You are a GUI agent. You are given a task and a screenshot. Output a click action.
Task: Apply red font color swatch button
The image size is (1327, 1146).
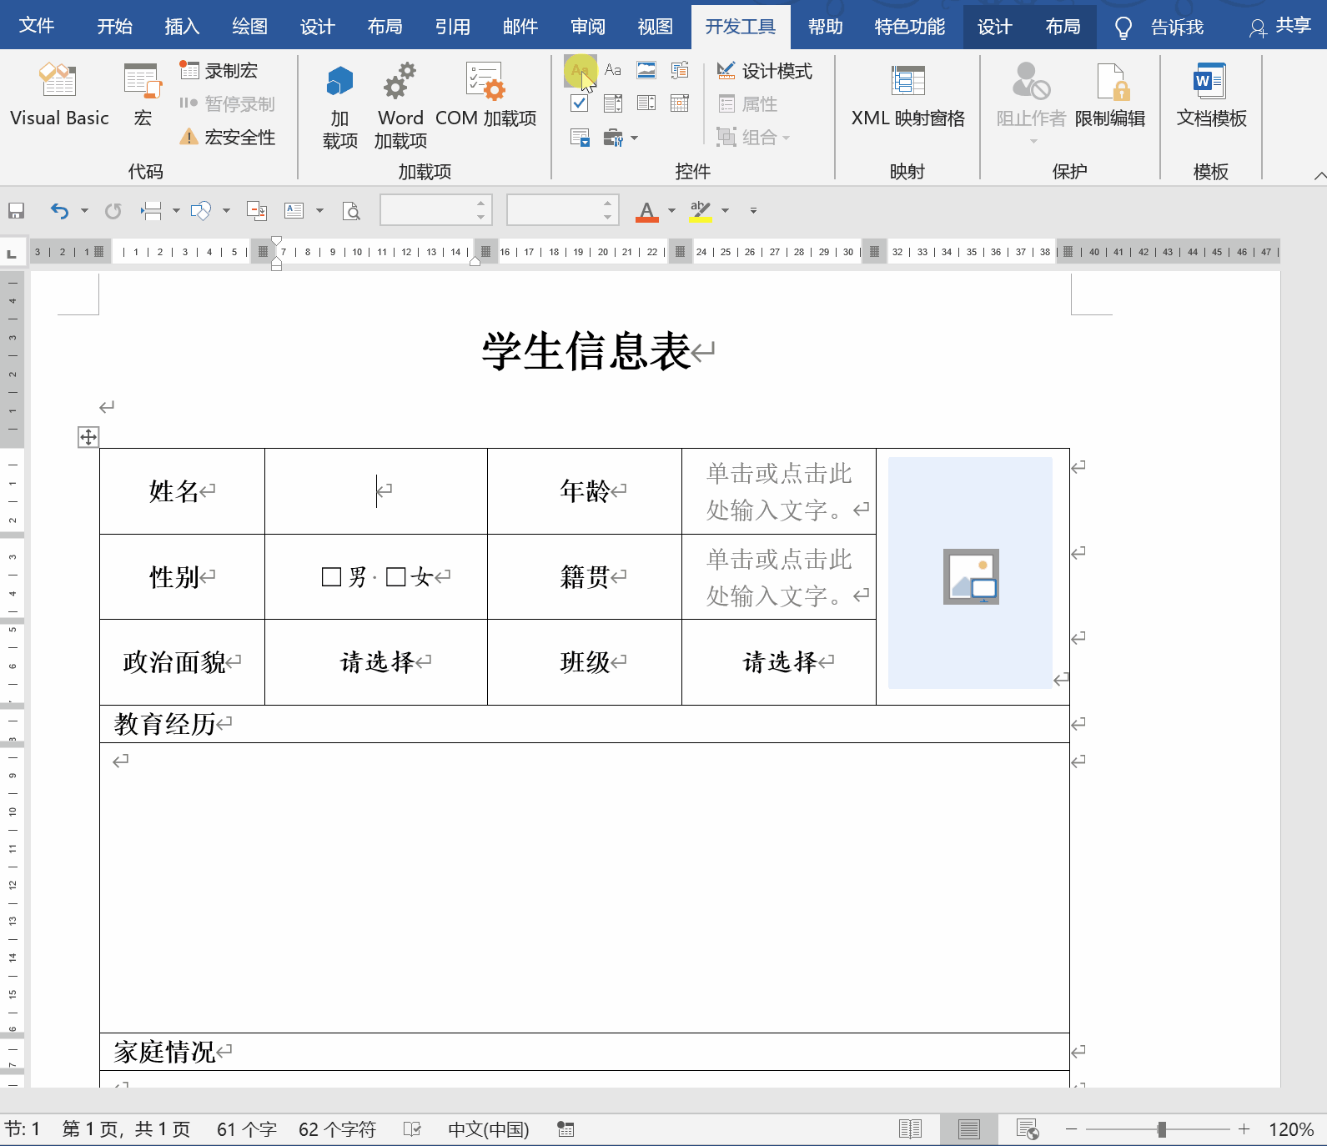(646, 211)
